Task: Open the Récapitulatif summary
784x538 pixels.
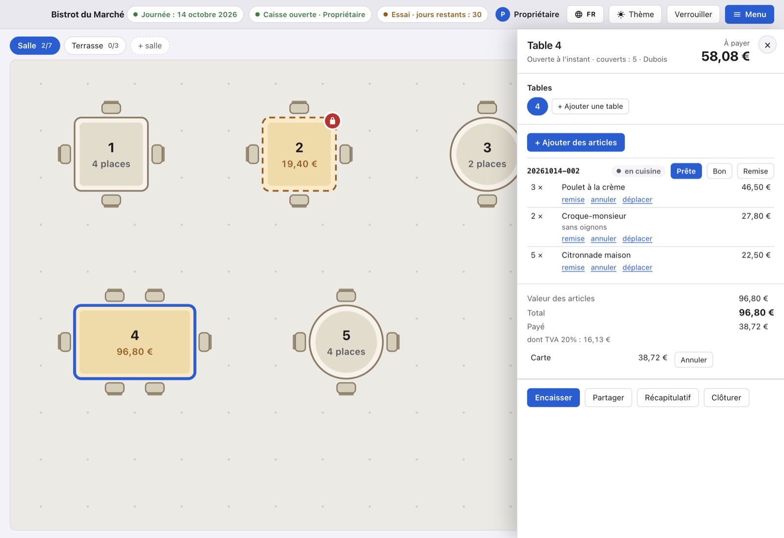Action: coord(667,397)
